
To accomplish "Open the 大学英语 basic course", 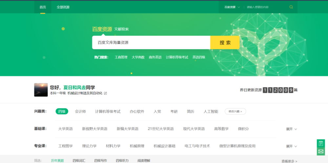I will coord(66,129).
